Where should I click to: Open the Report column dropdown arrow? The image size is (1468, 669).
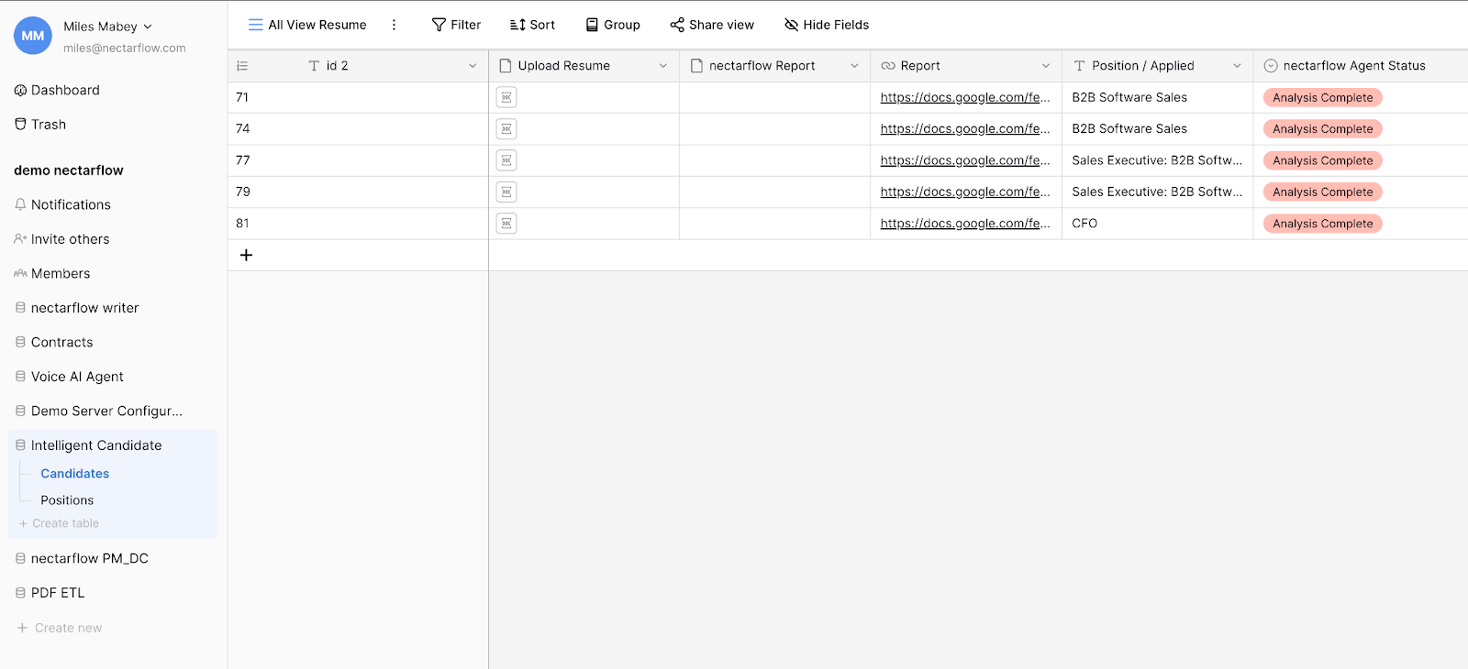click(x=1046, y=66)
